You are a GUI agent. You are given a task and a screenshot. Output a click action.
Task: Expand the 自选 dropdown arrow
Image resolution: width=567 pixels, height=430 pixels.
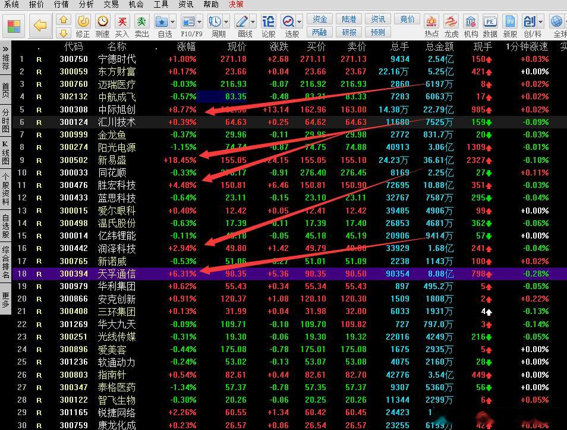click(173, 22)
